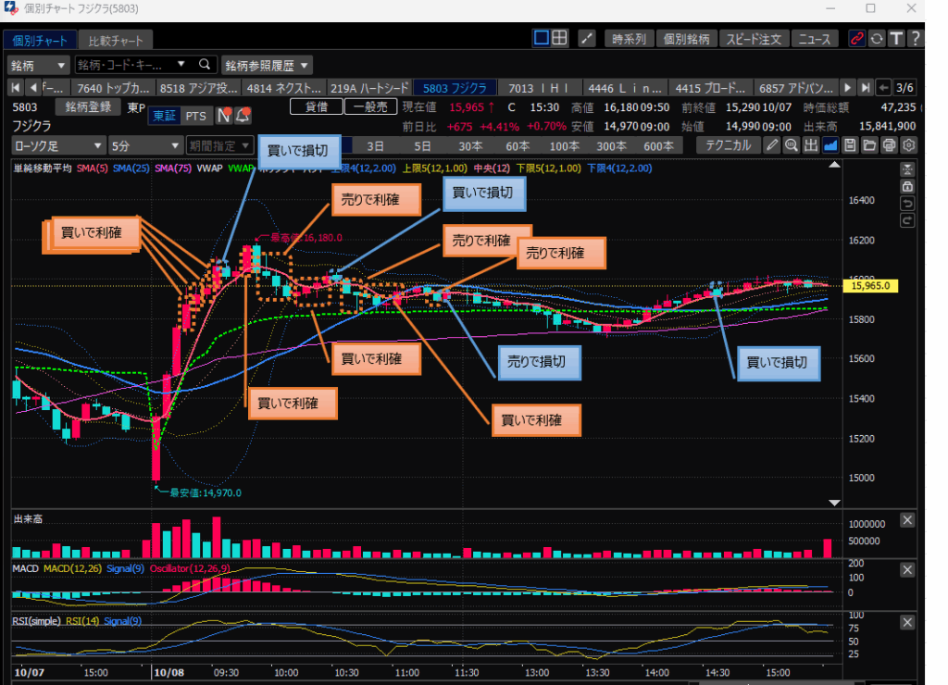The width and height of the screenshot is (948, 685).
Task: Expand the 銘柄参照履歴 dropdown
Action: tap(267, 65)
